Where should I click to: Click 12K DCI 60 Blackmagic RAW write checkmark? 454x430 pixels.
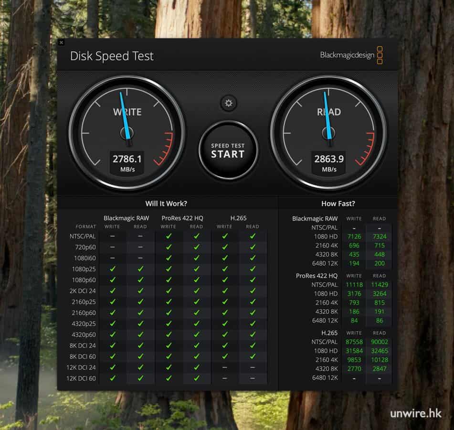(x=113, y=378)
